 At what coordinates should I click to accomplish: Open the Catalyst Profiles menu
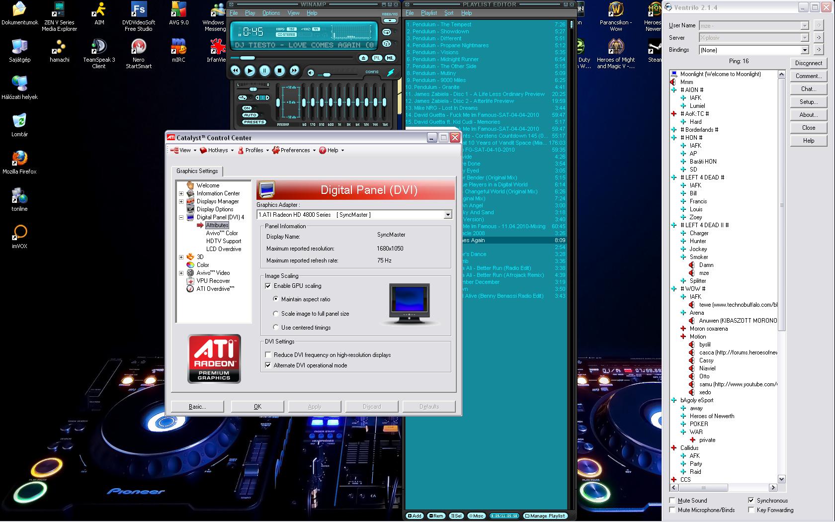pyautogui.click(x=254, y=150)
